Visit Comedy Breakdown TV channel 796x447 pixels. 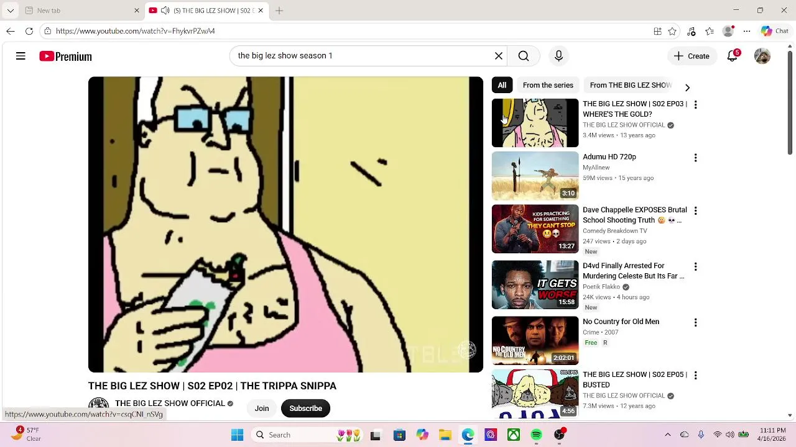614,231
